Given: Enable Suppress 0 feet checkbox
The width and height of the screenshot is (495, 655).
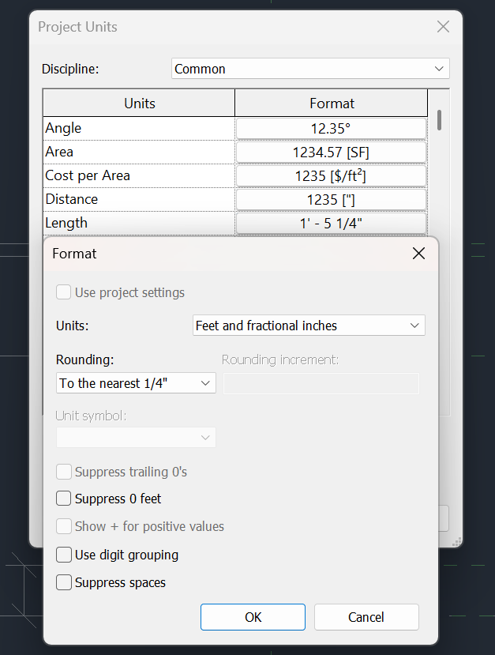Looking at the screenshot, I should click(64, 499).
